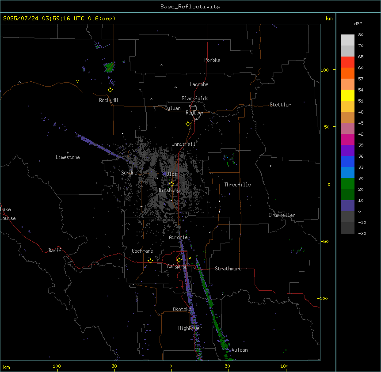Select the yellow swatch between 54 and 51 dBZ
Image resolution: width=381 pixels, height=372 pixels.
347,95
